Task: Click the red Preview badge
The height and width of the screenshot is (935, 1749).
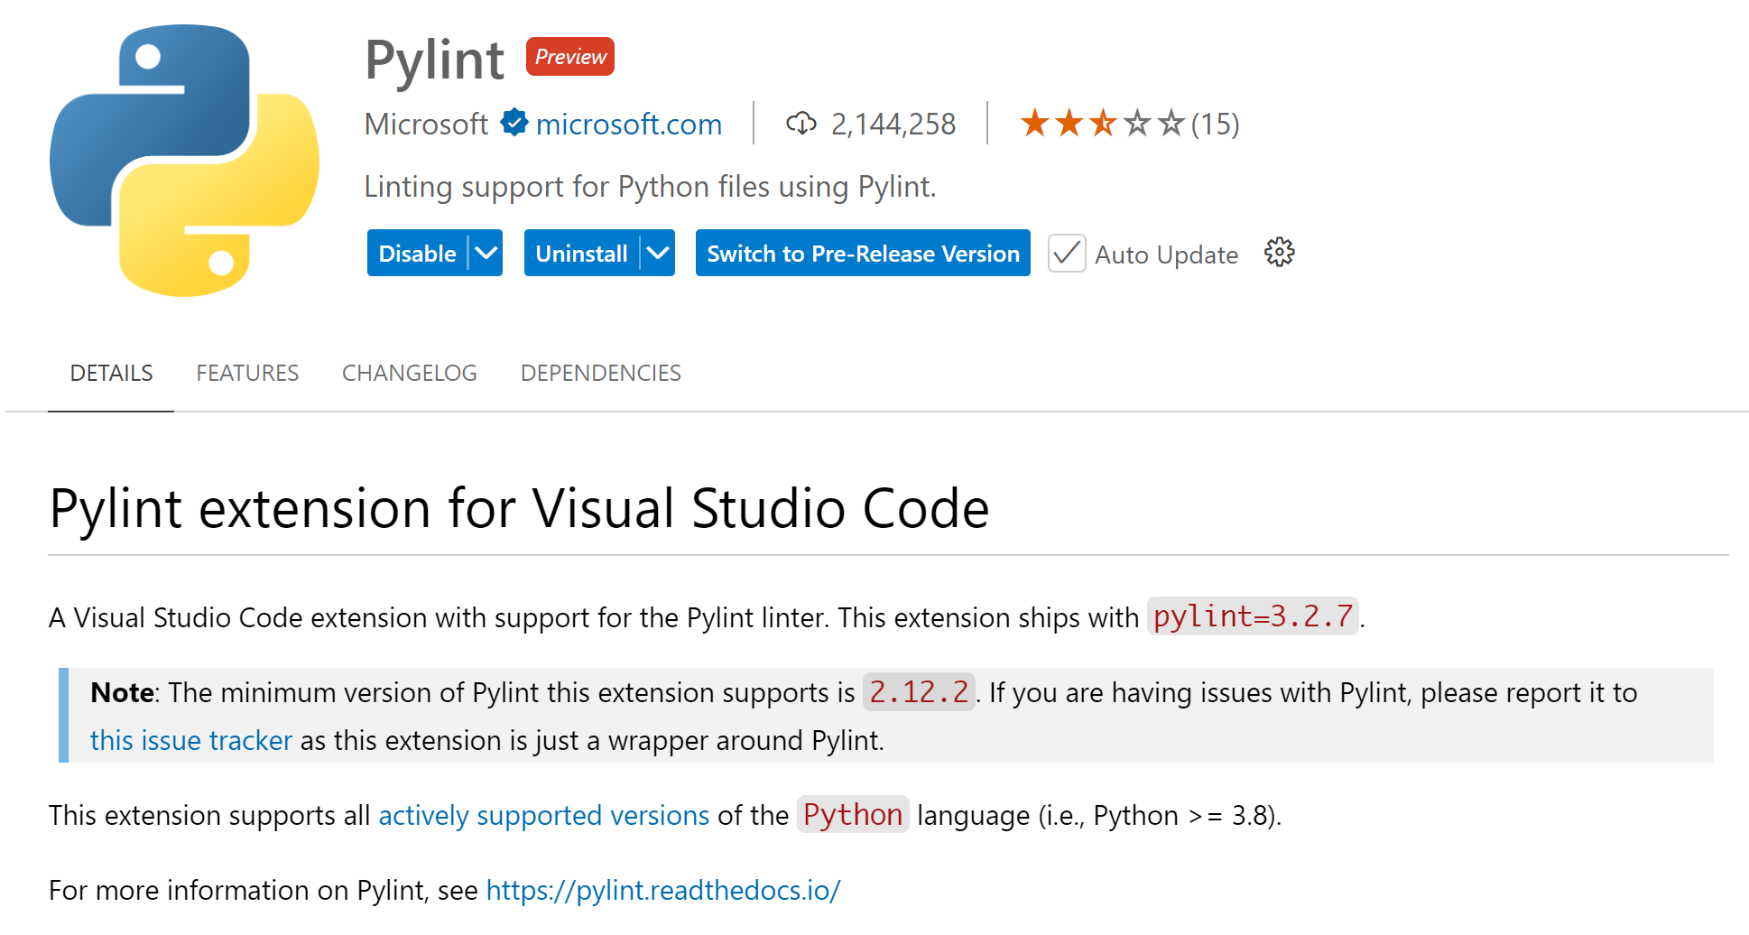Action: (569, 57)
